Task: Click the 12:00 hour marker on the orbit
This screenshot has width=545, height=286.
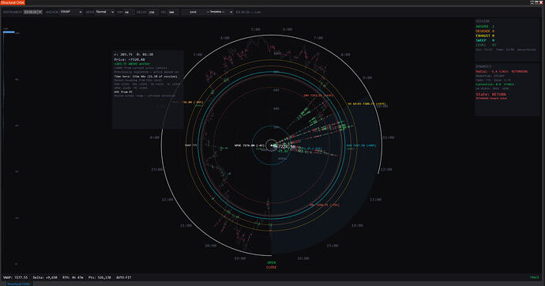Action: (x=386, y=170)
